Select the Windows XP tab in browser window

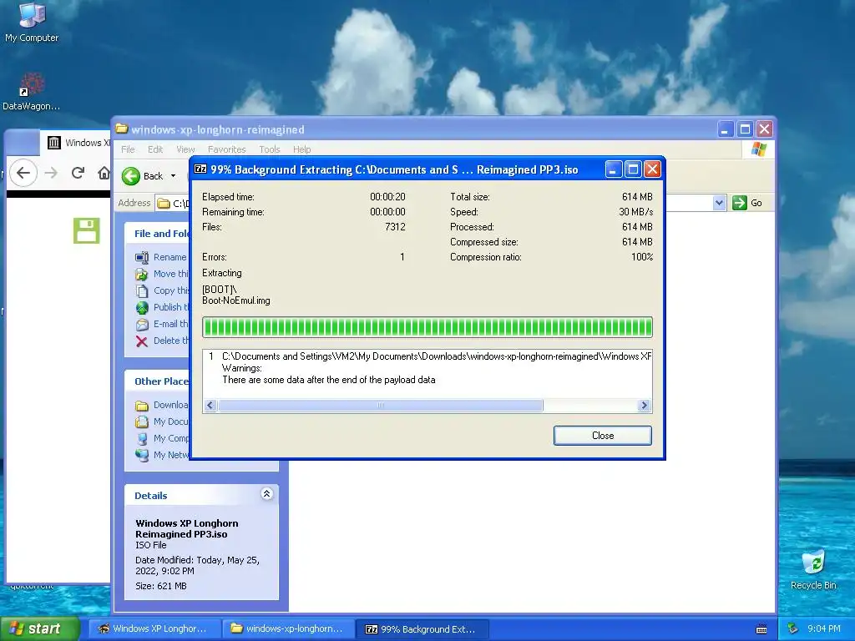click(x=75, y=143)
